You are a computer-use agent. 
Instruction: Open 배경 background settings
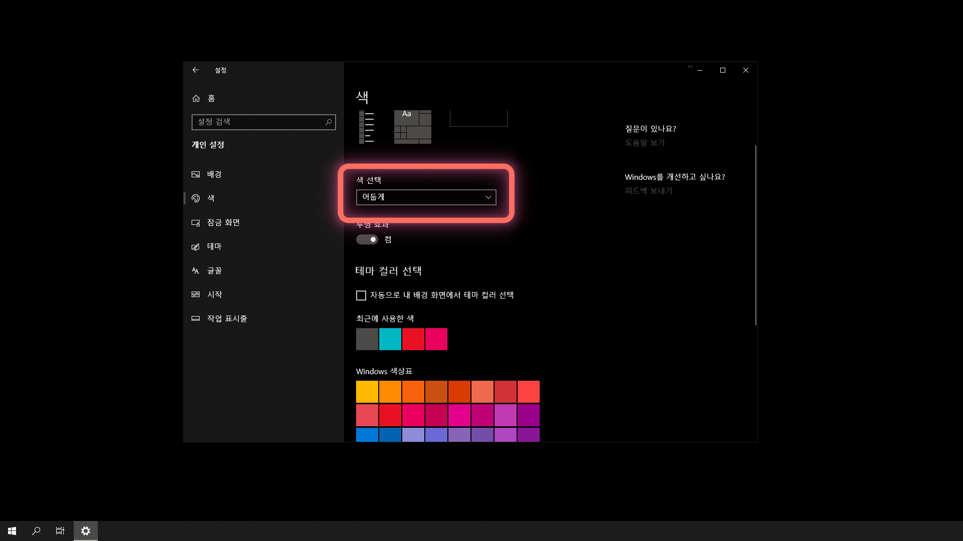(x=214, y=174)
